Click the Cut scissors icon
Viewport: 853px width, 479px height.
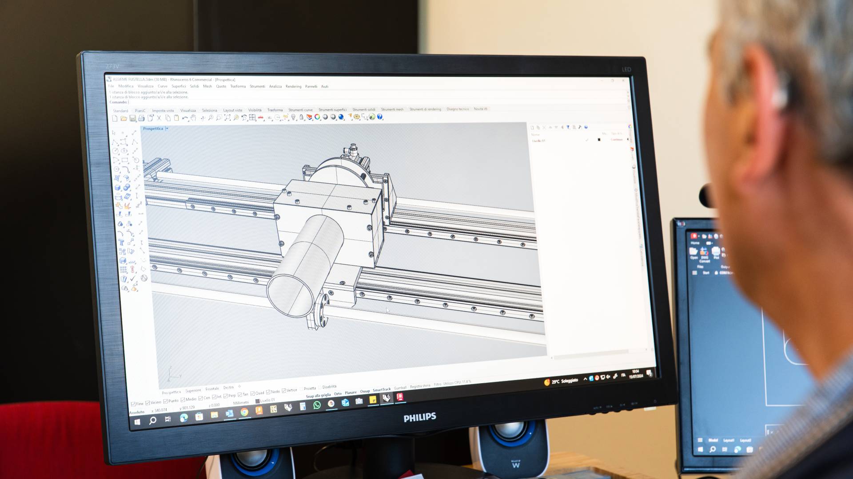click(x=159, y=118)
